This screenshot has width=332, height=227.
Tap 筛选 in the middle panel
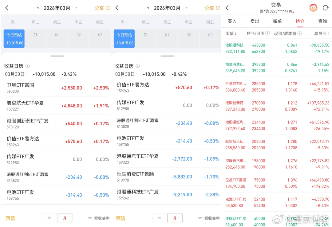click(x=121, y=218)
